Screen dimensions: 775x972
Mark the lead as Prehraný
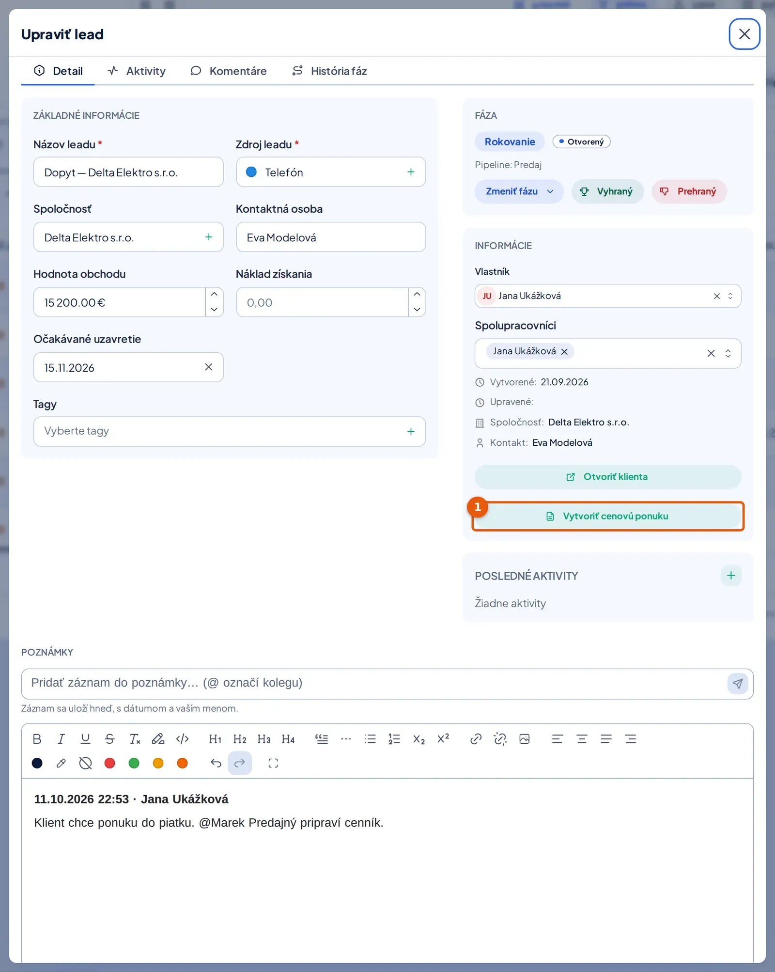coord(689,191)
